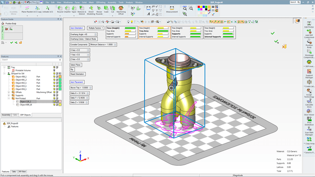Screen dimensions: 315x177
Task: Collapse the Tray tree node
Action: coord(4,67)
